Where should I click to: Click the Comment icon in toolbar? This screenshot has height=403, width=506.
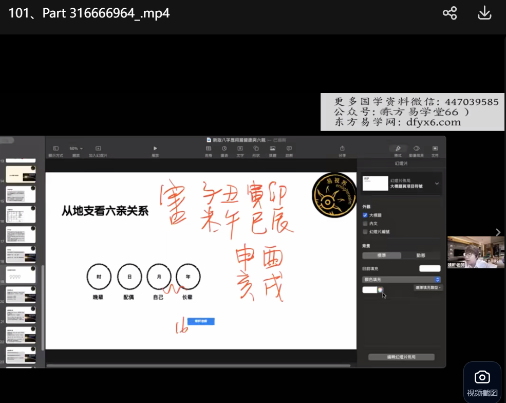[289, 149]
